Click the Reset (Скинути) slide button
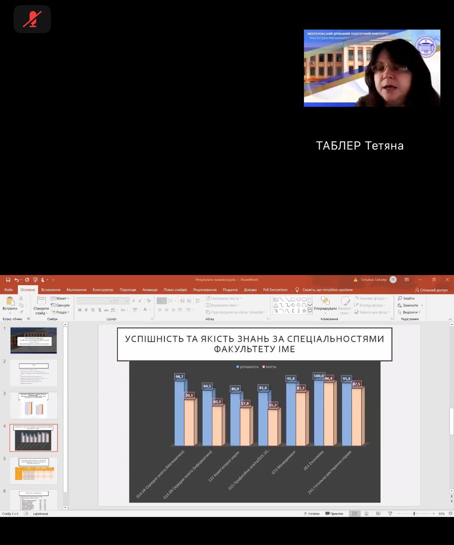 [x=60, y=305]
